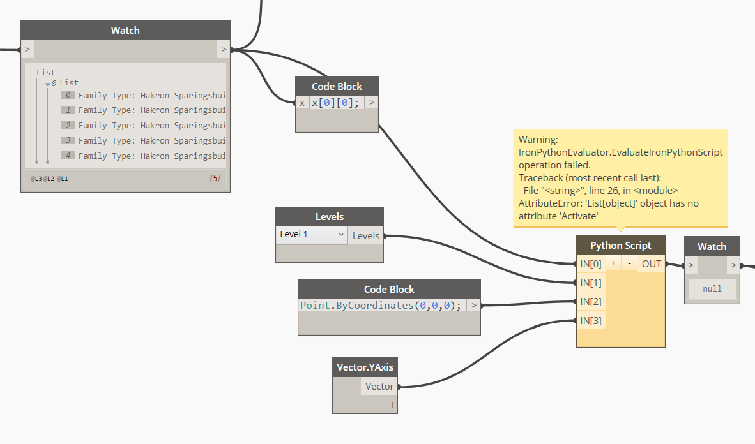Click the small Watch node output port
The height and width of the screenshot is (444, 755).
click(733, 265)
